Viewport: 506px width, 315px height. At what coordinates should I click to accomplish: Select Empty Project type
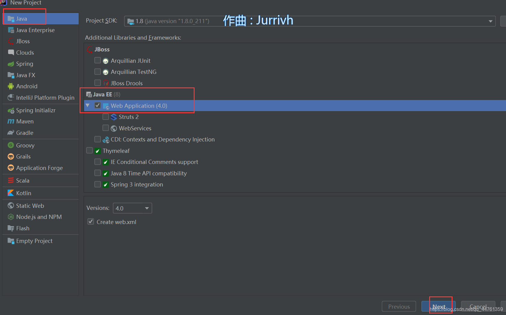pos(41,241)
